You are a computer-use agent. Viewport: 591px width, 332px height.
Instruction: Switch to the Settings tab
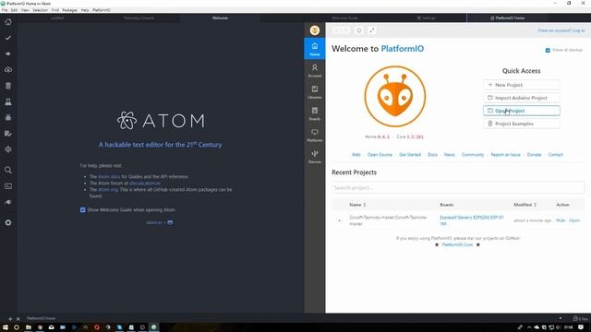[426, 18]
